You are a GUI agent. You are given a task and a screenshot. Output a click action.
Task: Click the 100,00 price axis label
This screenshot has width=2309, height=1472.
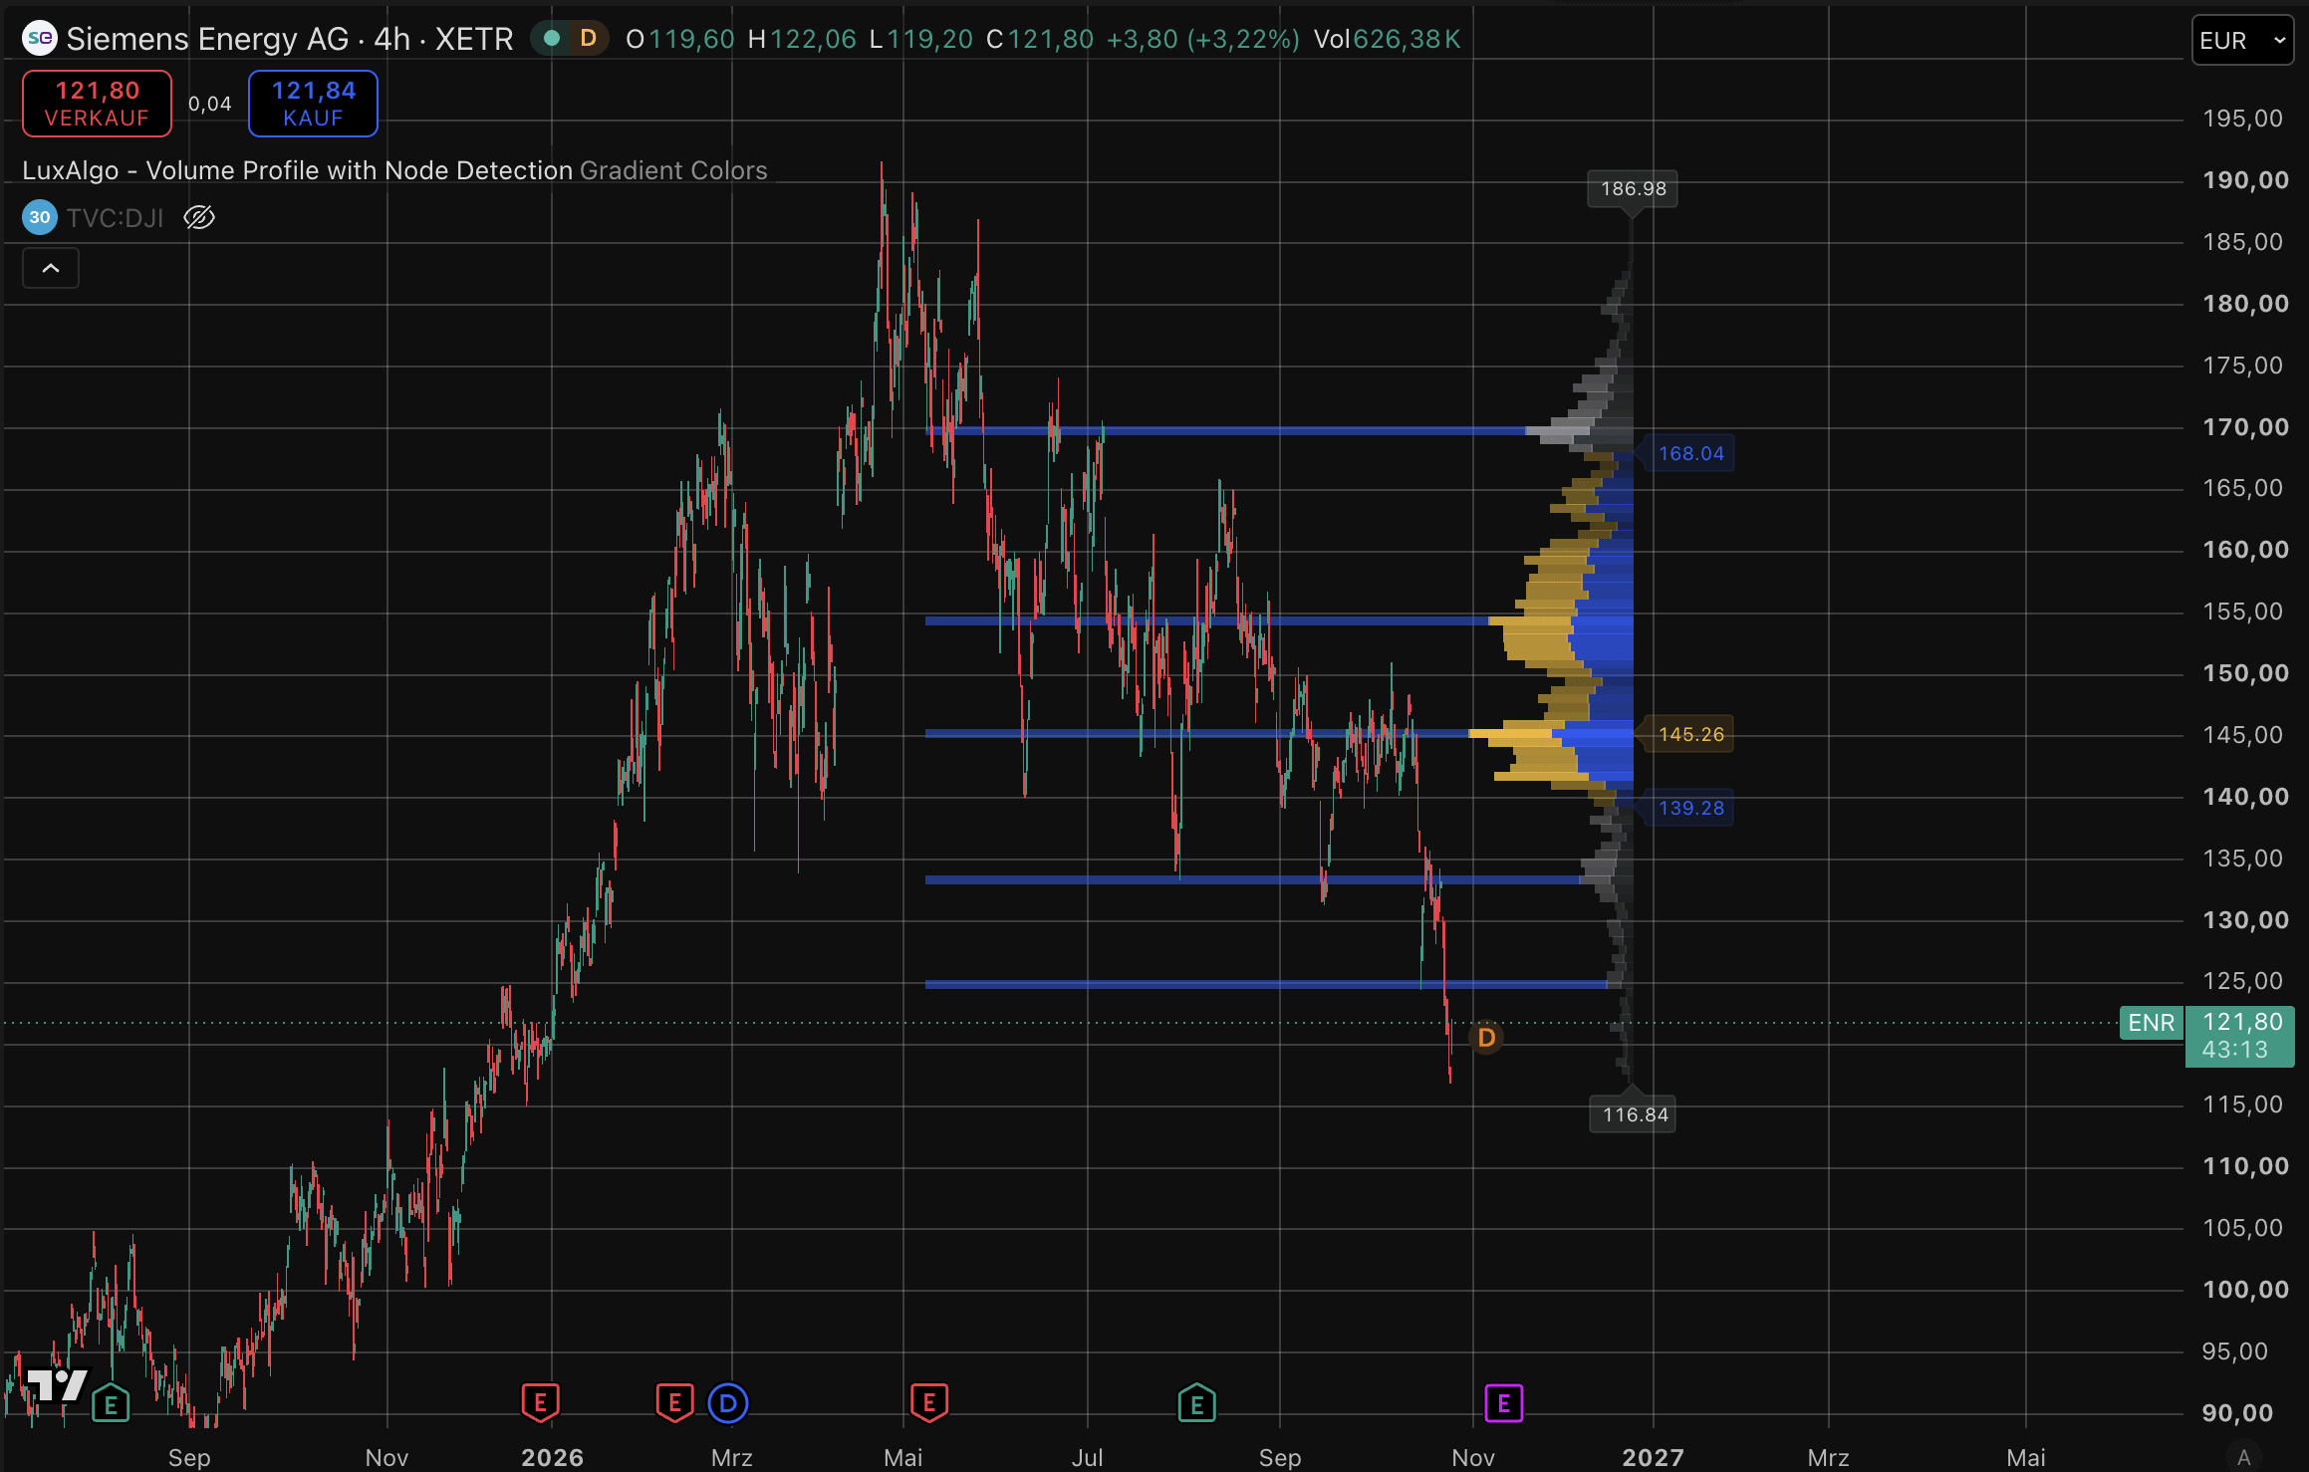tap(2245, 1290)
